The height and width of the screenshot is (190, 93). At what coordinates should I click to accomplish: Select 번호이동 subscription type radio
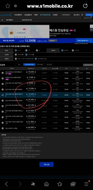pyautogui.click(x=62, y=50)
